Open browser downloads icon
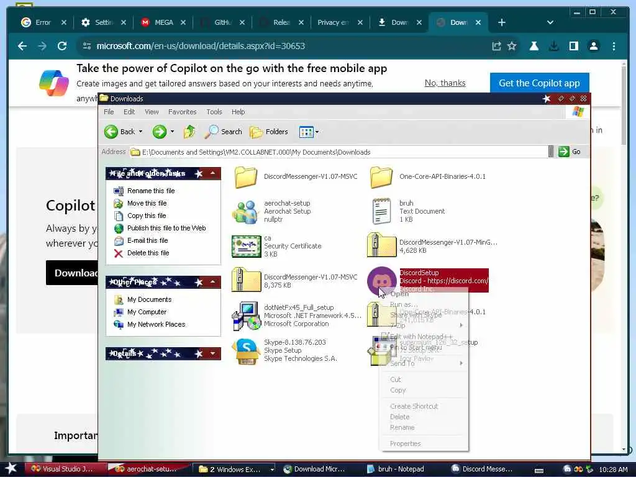The height and width of the screenshot is (477, 636). coord(553,46)
